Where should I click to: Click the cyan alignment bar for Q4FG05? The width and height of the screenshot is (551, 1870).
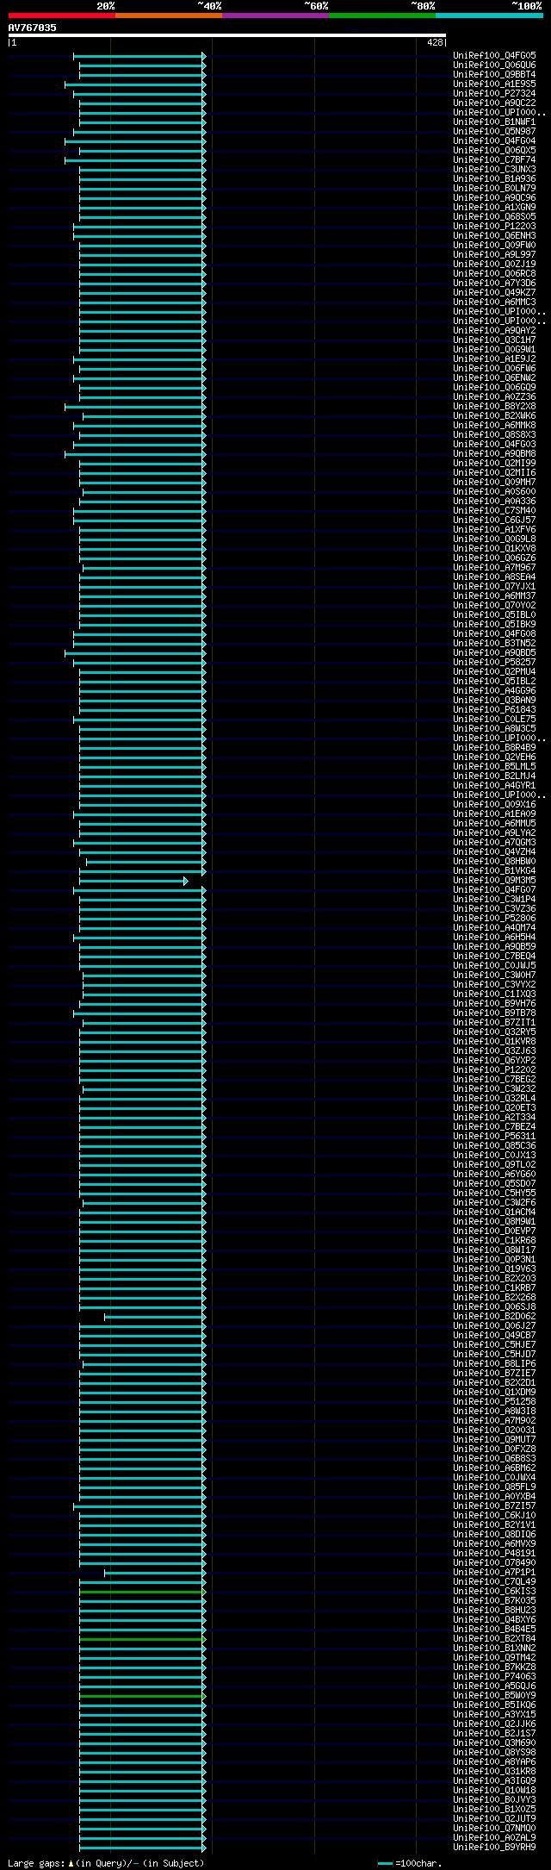pos(139,56)
